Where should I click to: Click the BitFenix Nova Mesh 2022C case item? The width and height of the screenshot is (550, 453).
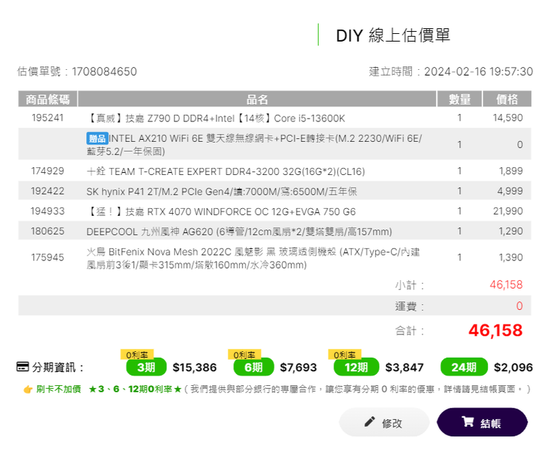[x=253, y=258]
